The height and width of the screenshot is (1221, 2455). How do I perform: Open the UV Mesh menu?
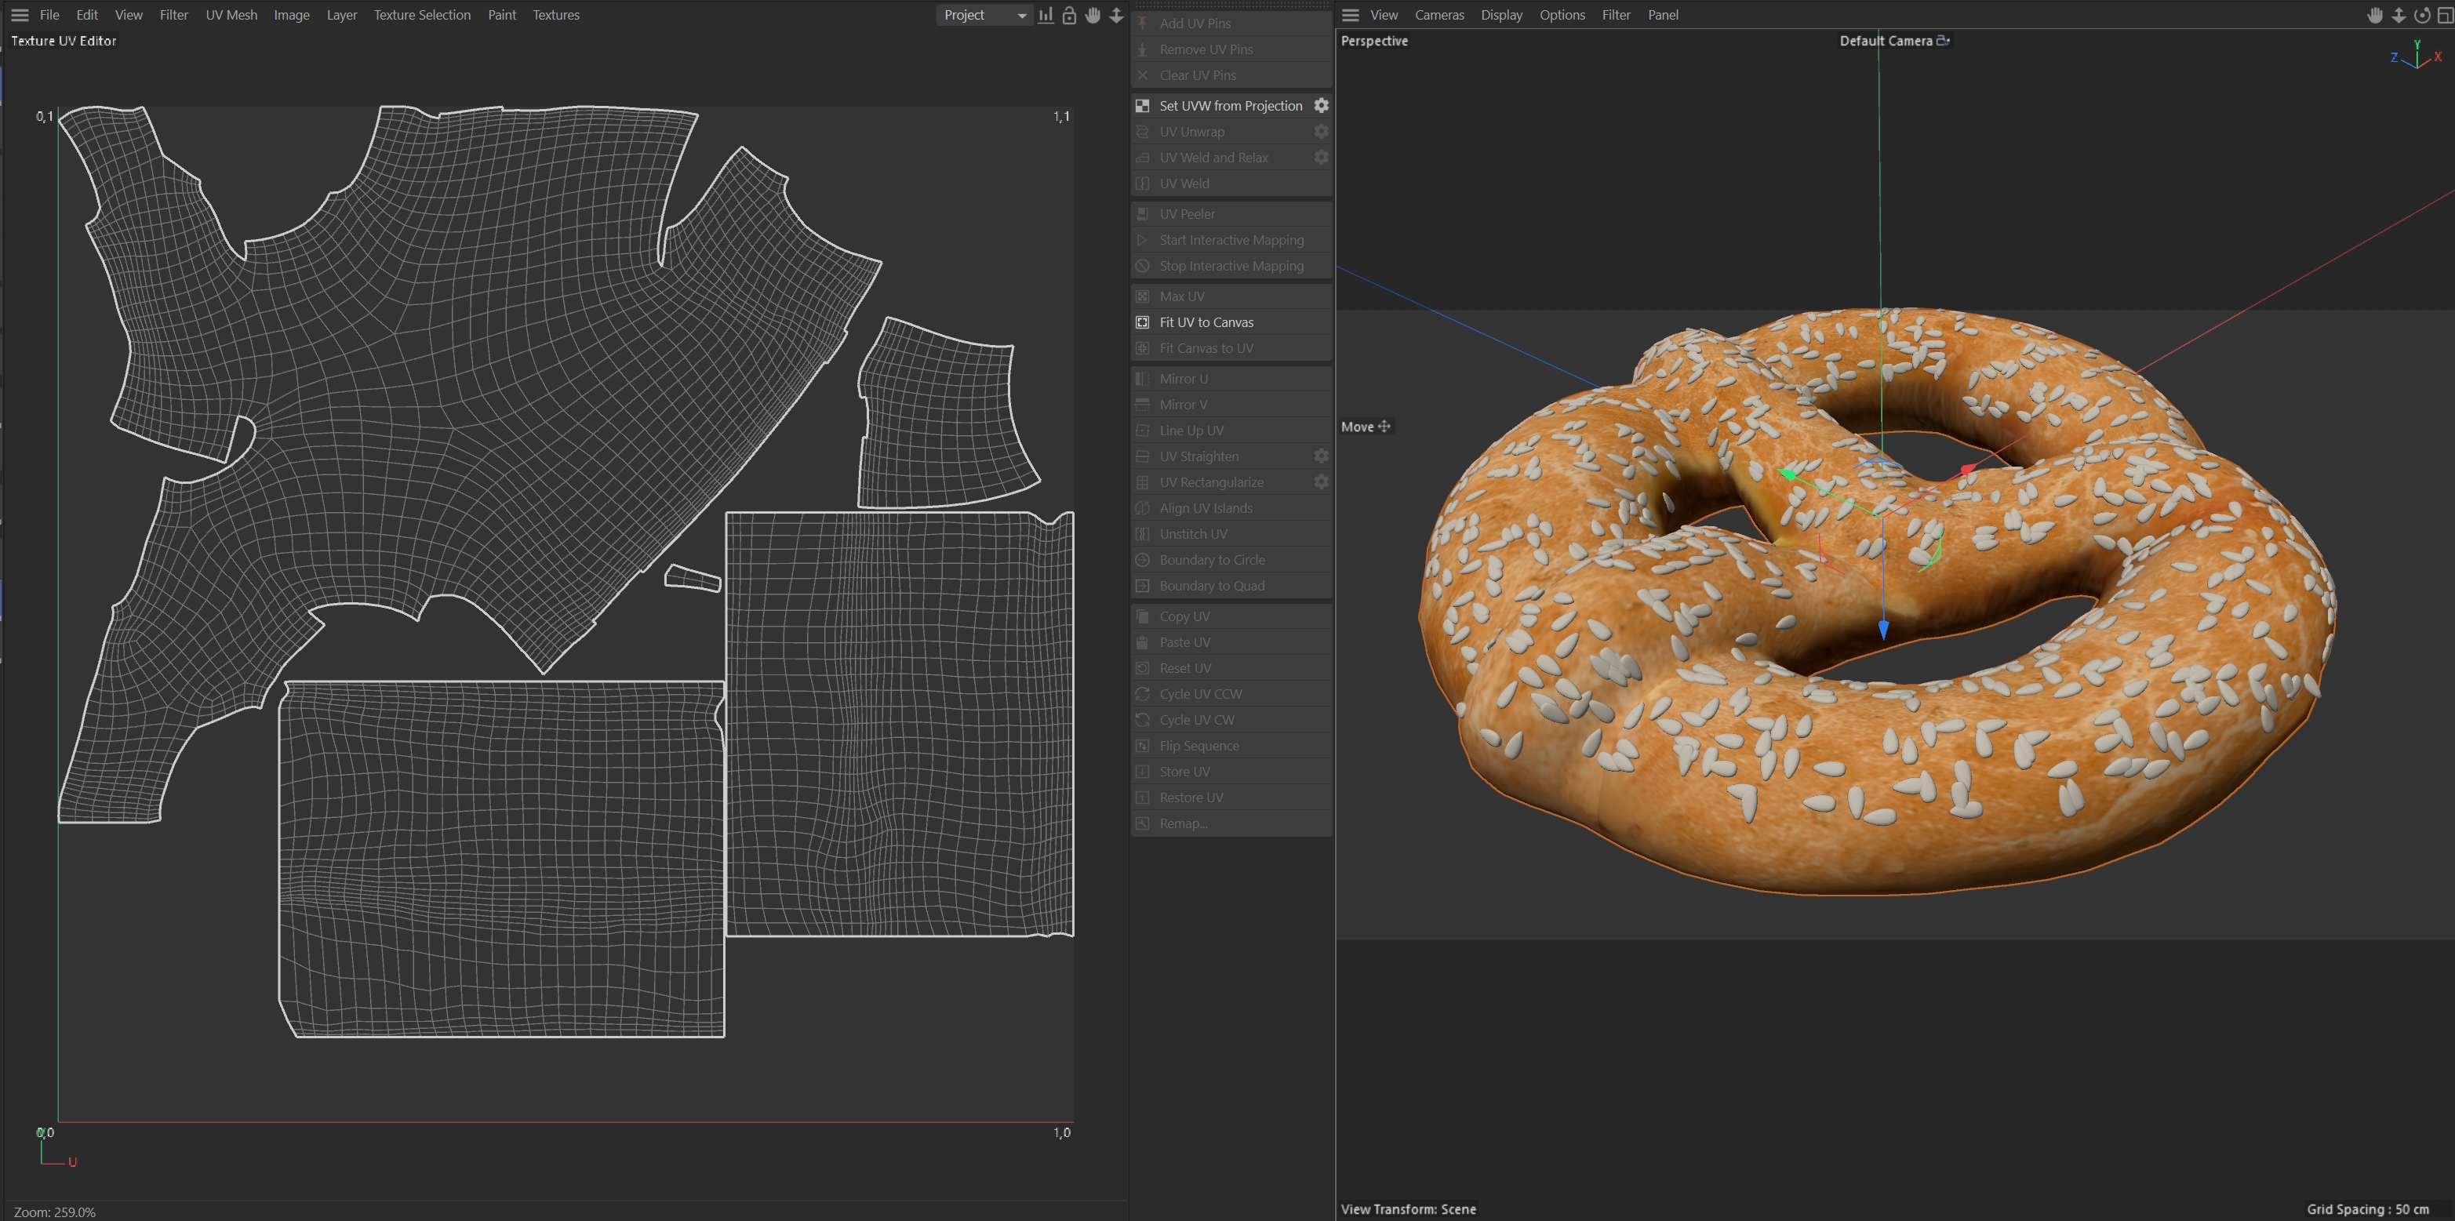231,15
